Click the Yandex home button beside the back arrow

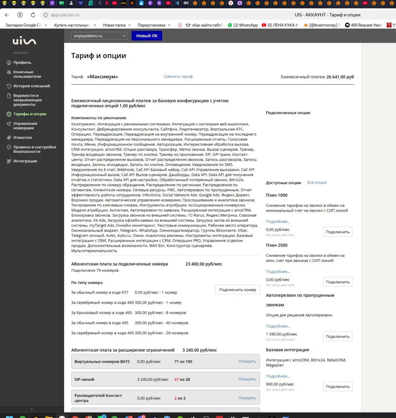pos(20,15)
